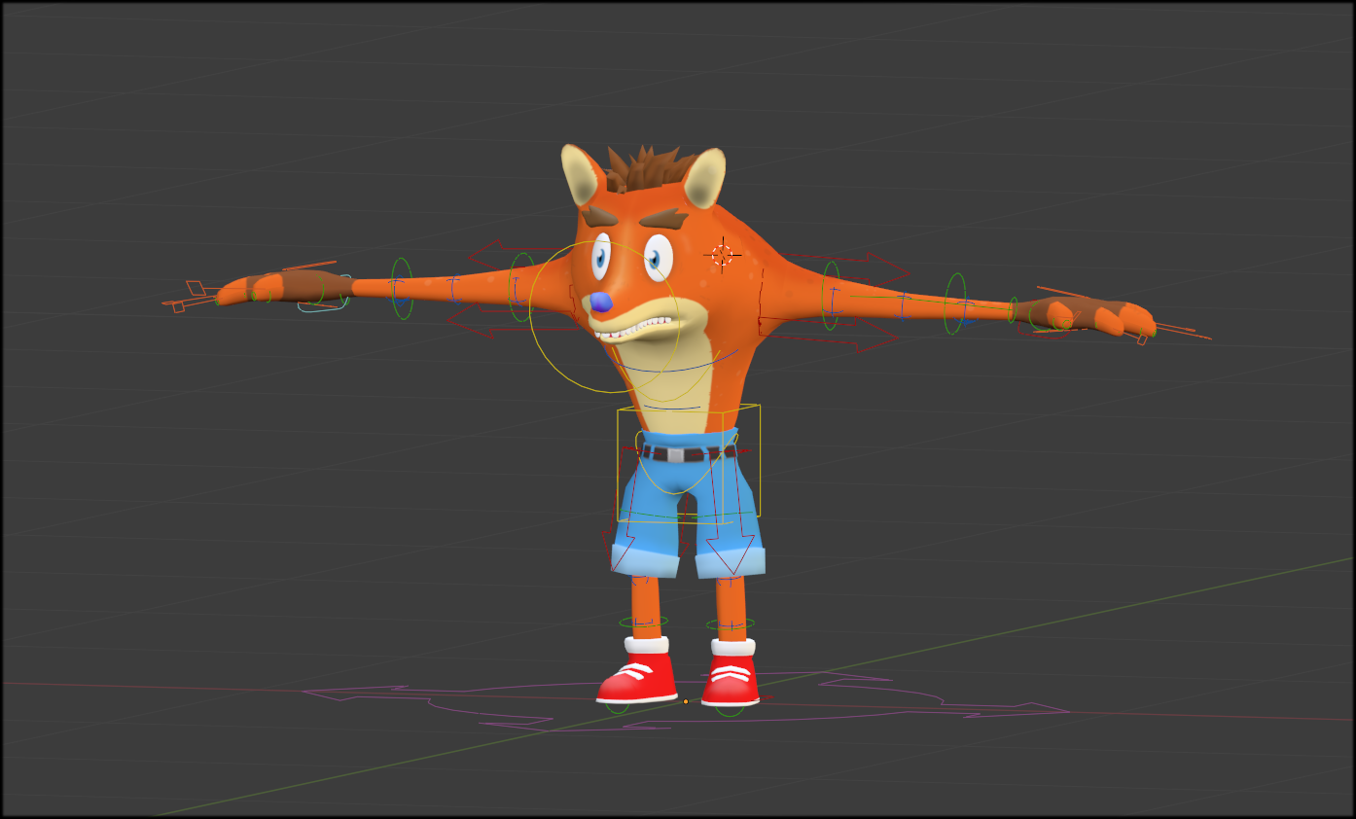Screen dimensions: 1356x819
Task: Click the character's purple nose
Action: click(602, 303)
